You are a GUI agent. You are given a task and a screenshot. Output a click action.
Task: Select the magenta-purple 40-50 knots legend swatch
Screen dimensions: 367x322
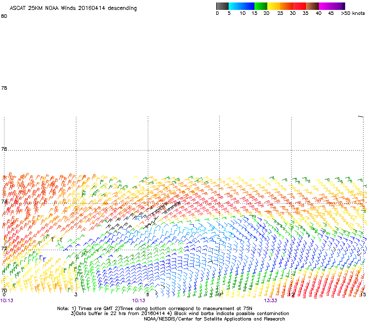(x=332, y=6)
